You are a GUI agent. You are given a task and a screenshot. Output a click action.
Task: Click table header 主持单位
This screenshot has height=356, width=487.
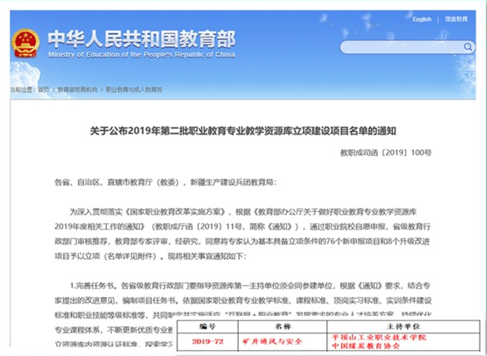point(404,326)
